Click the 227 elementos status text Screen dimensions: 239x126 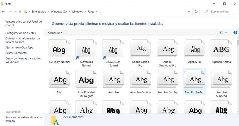[x=73, y=117]
